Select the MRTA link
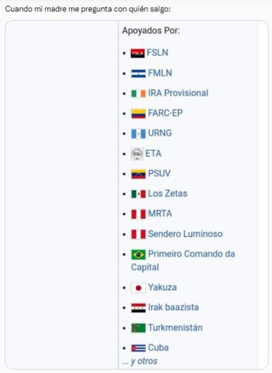 [160, 213]
